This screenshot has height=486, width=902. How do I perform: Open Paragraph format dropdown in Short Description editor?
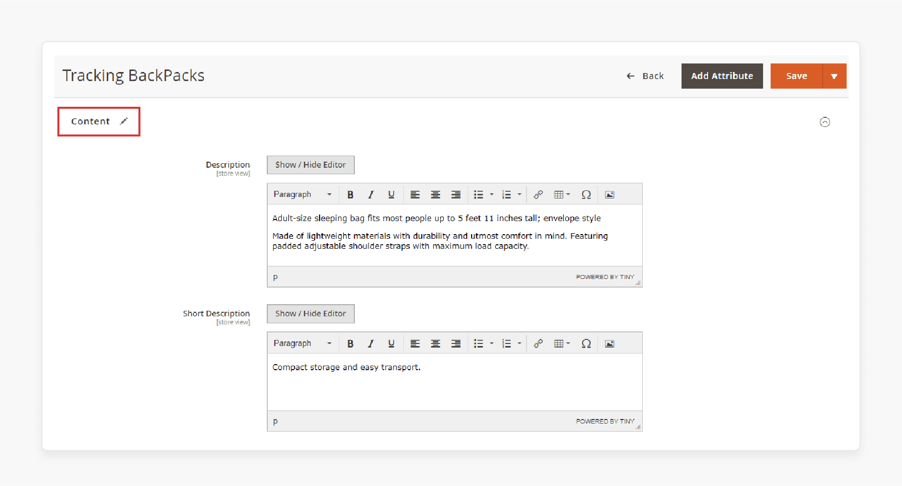(303, 343)
